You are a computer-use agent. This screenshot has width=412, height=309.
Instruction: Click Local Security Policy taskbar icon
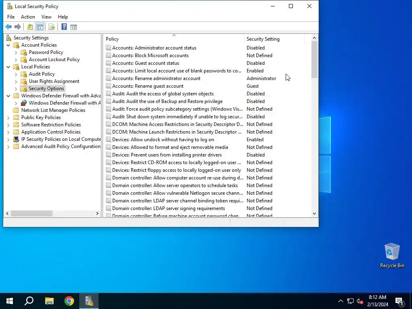[89, 301]
